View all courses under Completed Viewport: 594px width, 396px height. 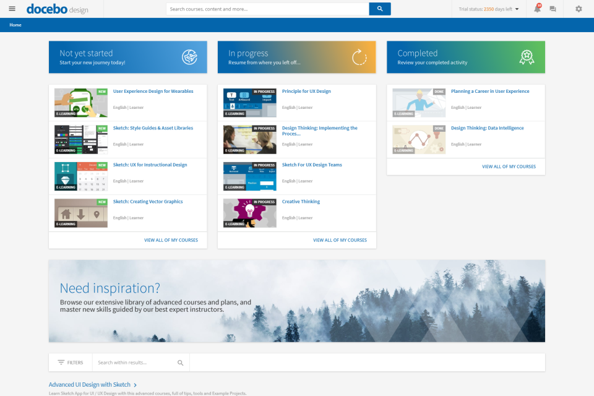click(509, 166)
